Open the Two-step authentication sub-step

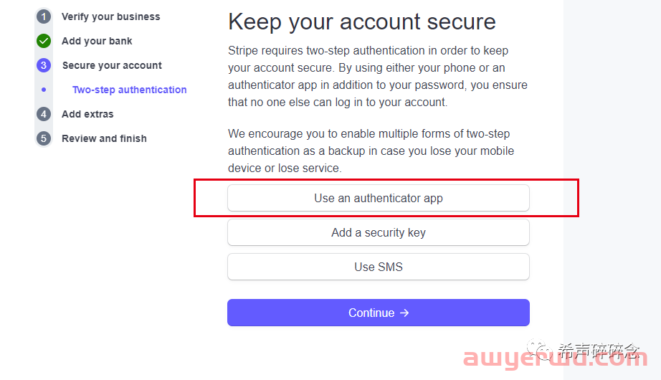pos(129,90)
